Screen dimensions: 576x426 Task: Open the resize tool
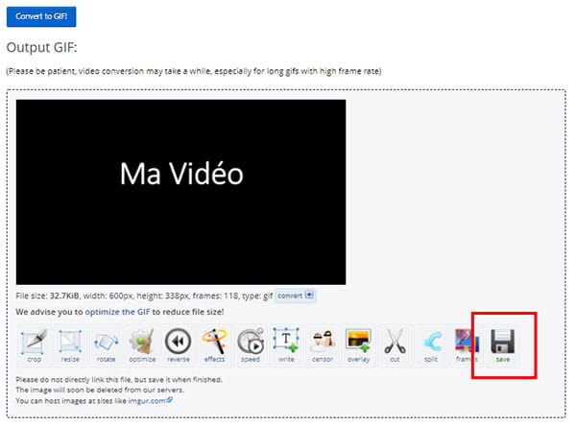pyautogui.click(x=68, y=345)
